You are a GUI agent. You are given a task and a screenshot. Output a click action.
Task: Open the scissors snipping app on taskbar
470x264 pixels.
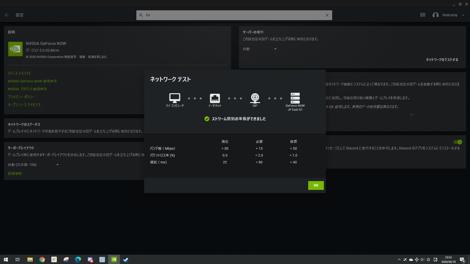(66, 259)
